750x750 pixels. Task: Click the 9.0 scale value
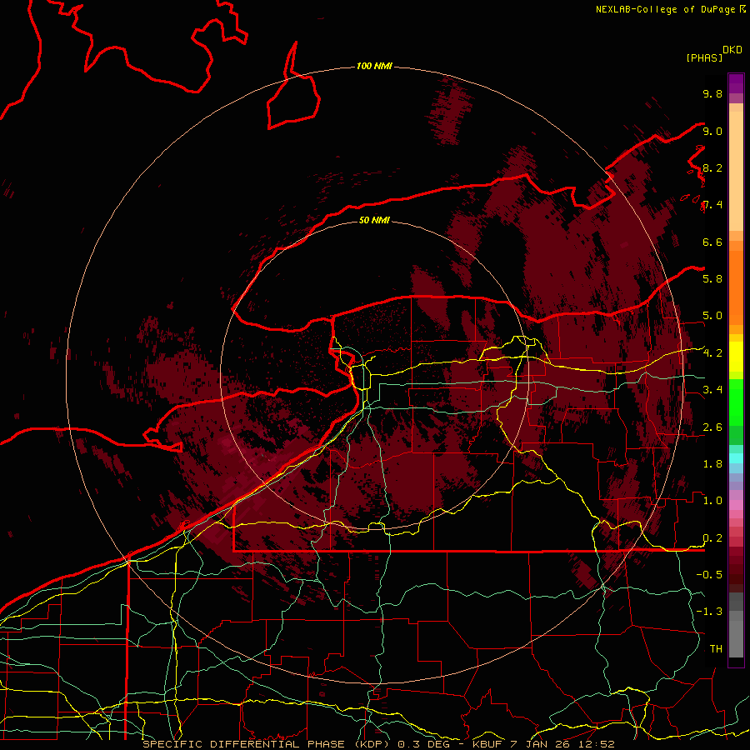(712, 131)
